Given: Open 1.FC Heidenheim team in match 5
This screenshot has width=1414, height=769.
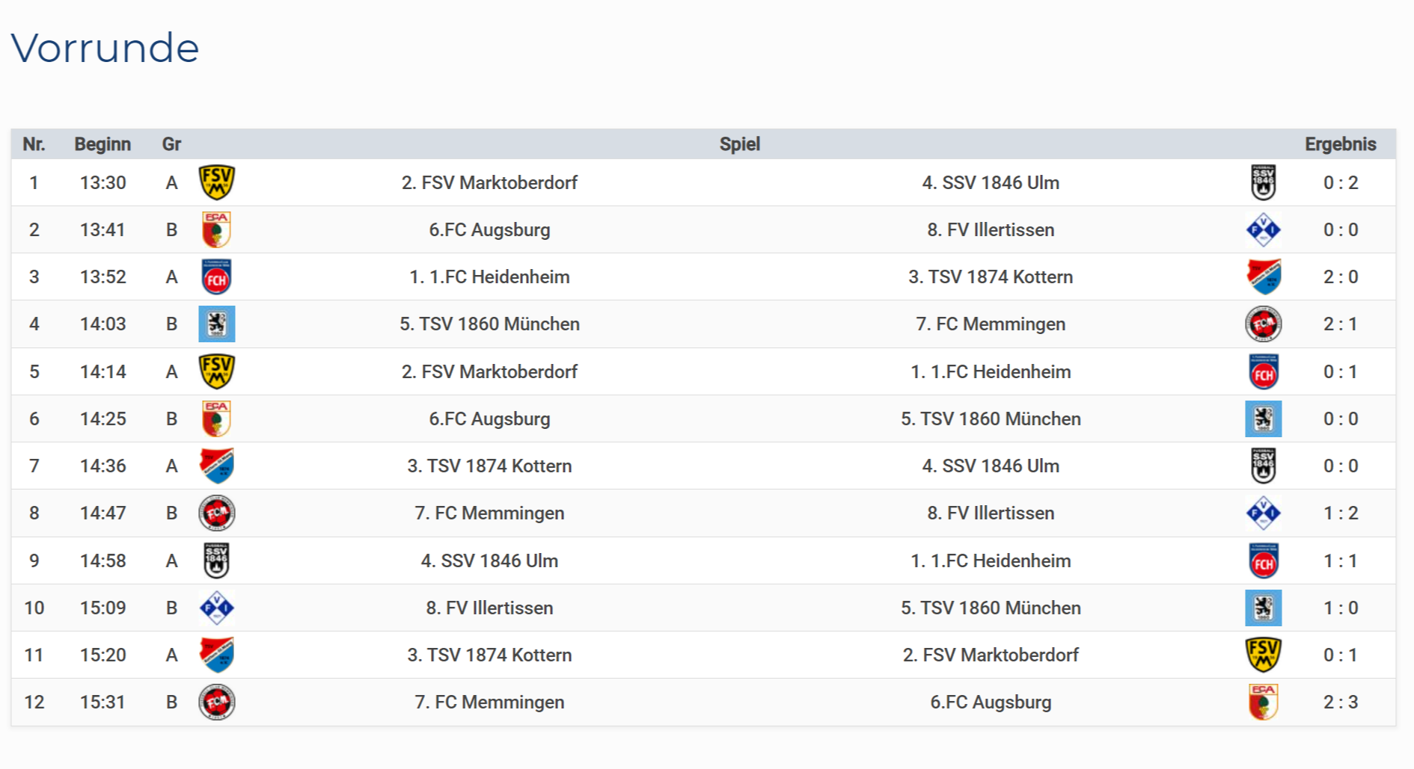Looking at the screenshot, I should pyautogui.click(x=991, y=371).
